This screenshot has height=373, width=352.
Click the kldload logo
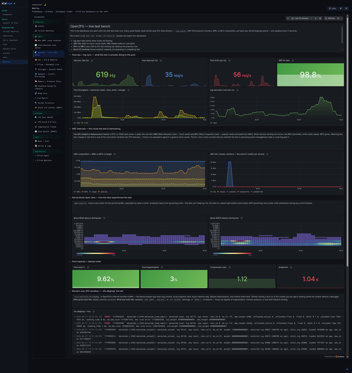pyautogui.click(x=7, y=4)
